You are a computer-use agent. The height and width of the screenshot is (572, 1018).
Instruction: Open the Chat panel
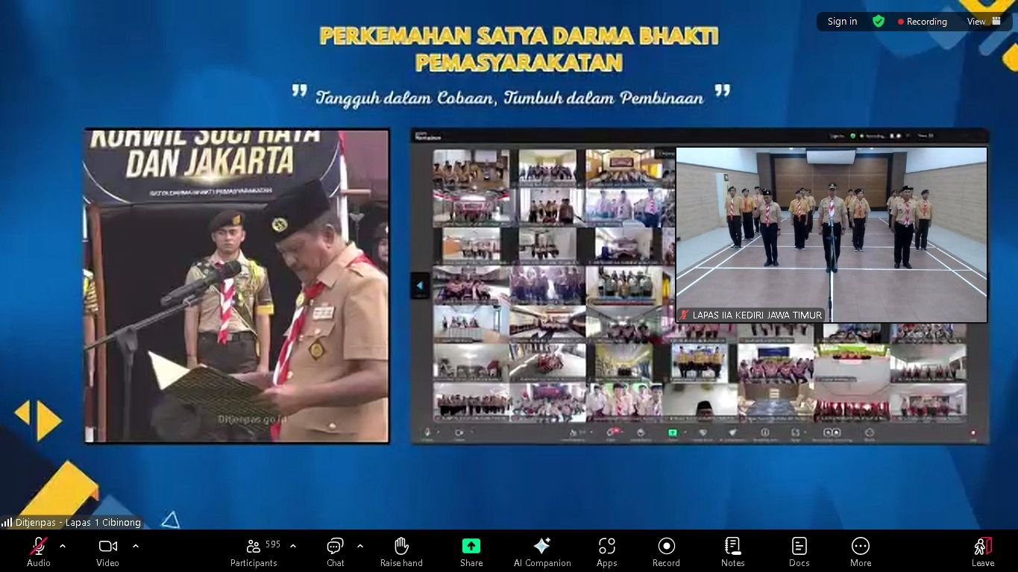336,552
